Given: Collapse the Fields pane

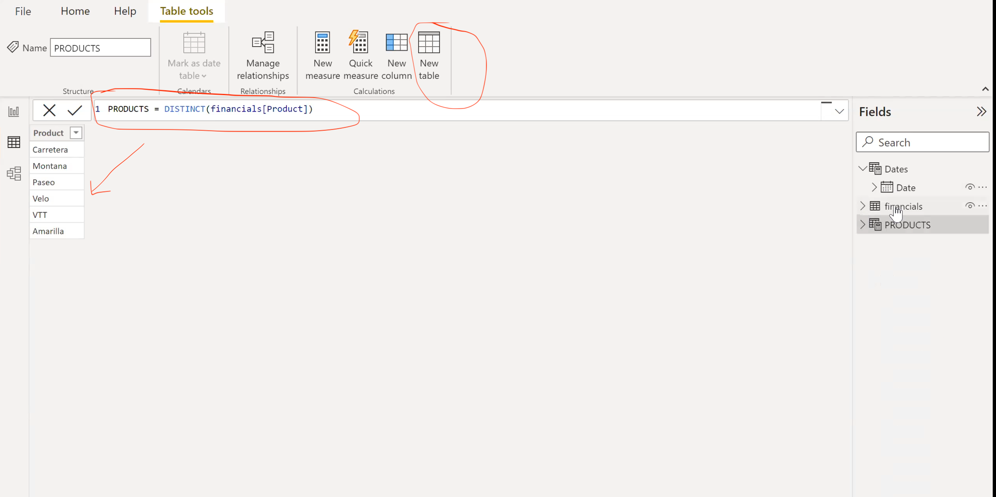Looking at the screenshot, I should click(981, 112).
